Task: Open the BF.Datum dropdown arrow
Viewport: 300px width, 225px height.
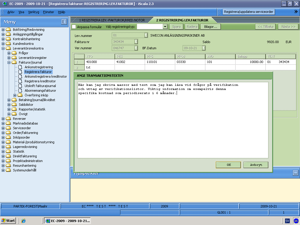Action: [204, 48]
